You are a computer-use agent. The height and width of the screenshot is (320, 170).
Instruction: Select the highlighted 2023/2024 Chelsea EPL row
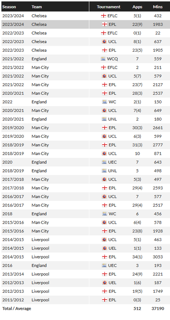pos(85,24)
